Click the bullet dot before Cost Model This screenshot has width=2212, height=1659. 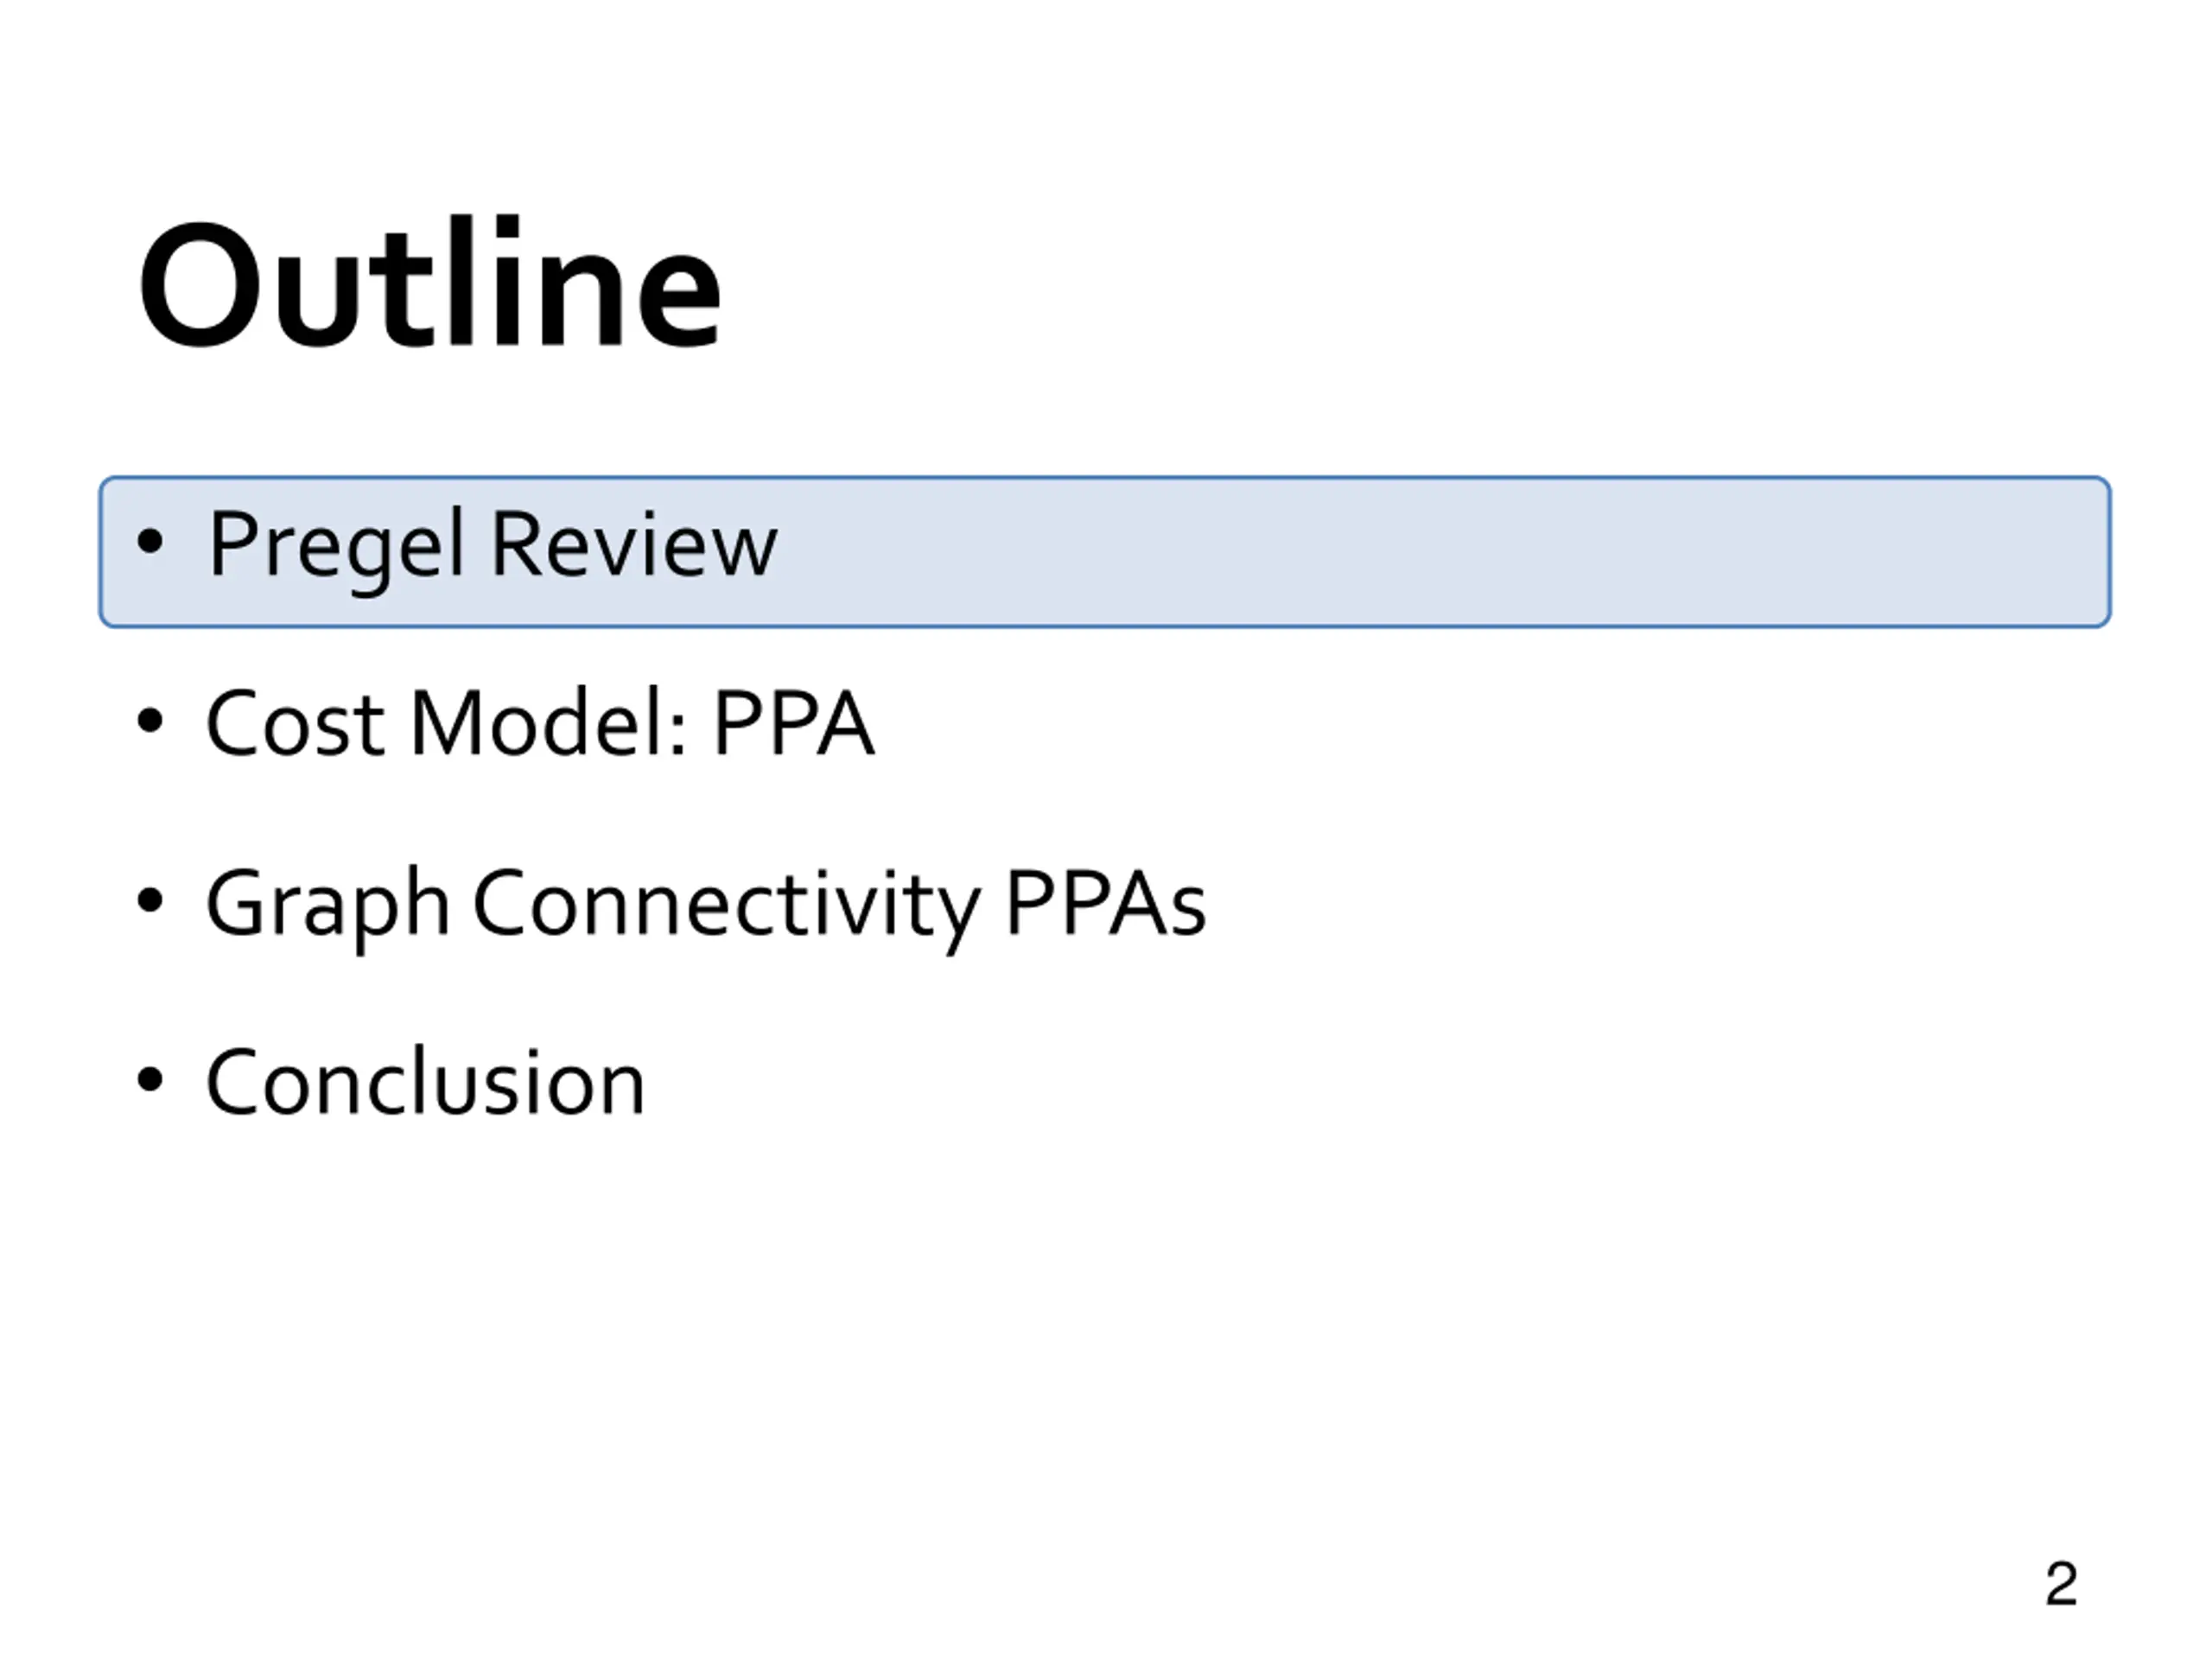[150, 721]
